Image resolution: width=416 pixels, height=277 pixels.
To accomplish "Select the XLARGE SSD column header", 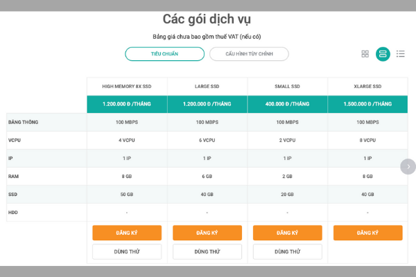I will [367, 87].
